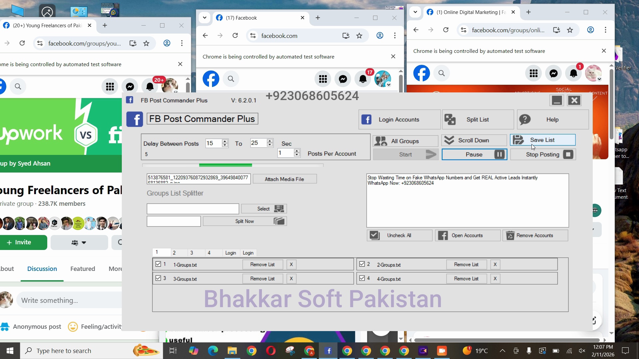Click the Pause button in FB Post Commander
The image size is (639, 359).
point(474,154)
